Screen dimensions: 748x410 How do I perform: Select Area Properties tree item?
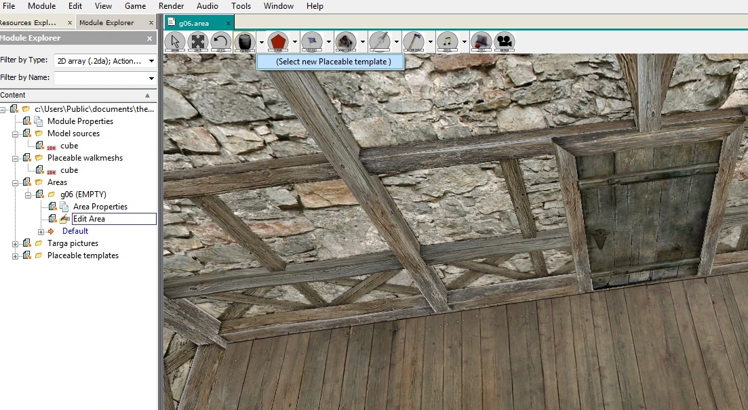[x=100, y=207]
